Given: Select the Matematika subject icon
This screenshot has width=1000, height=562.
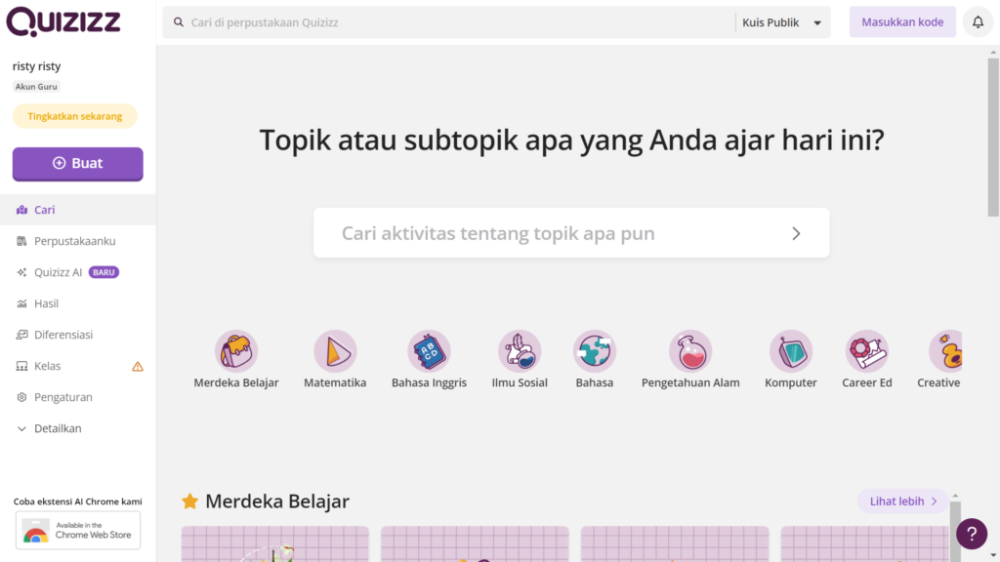Looking at the screenshot, I should [x=335, y=351].
